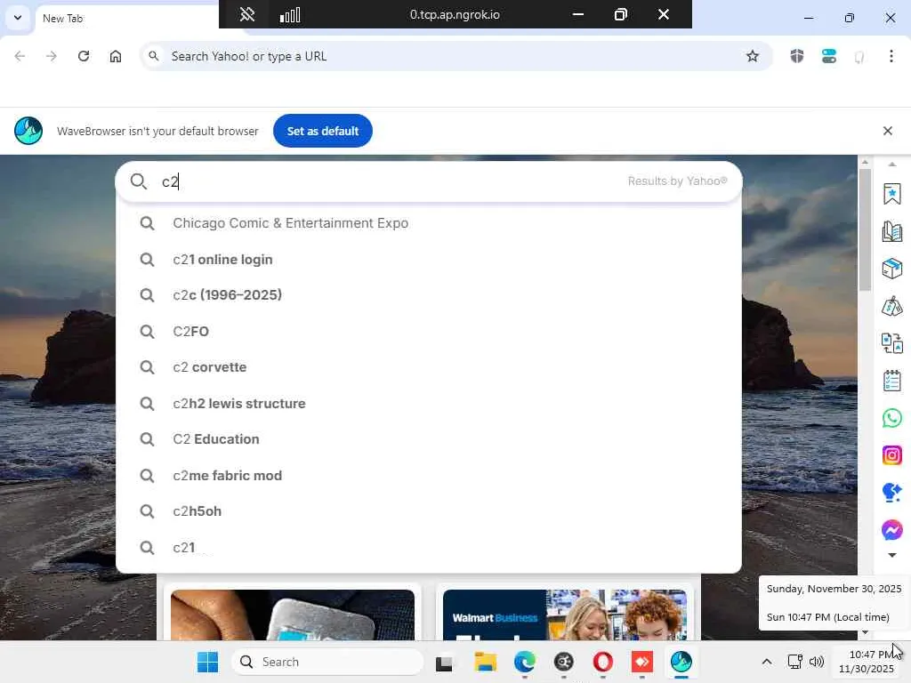Open the Walmart Business ad thumbnail
The image size is (911, 683).
(x=565, y=615)
